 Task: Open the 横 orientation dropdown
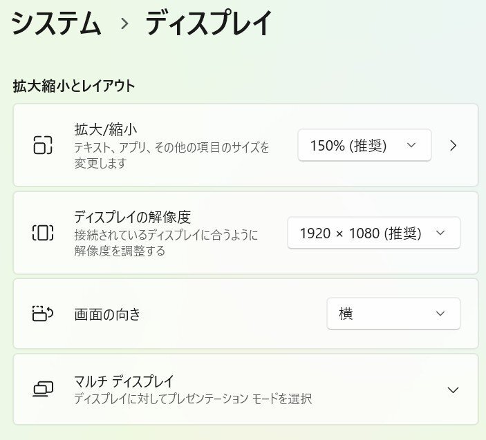pos(393,314)
